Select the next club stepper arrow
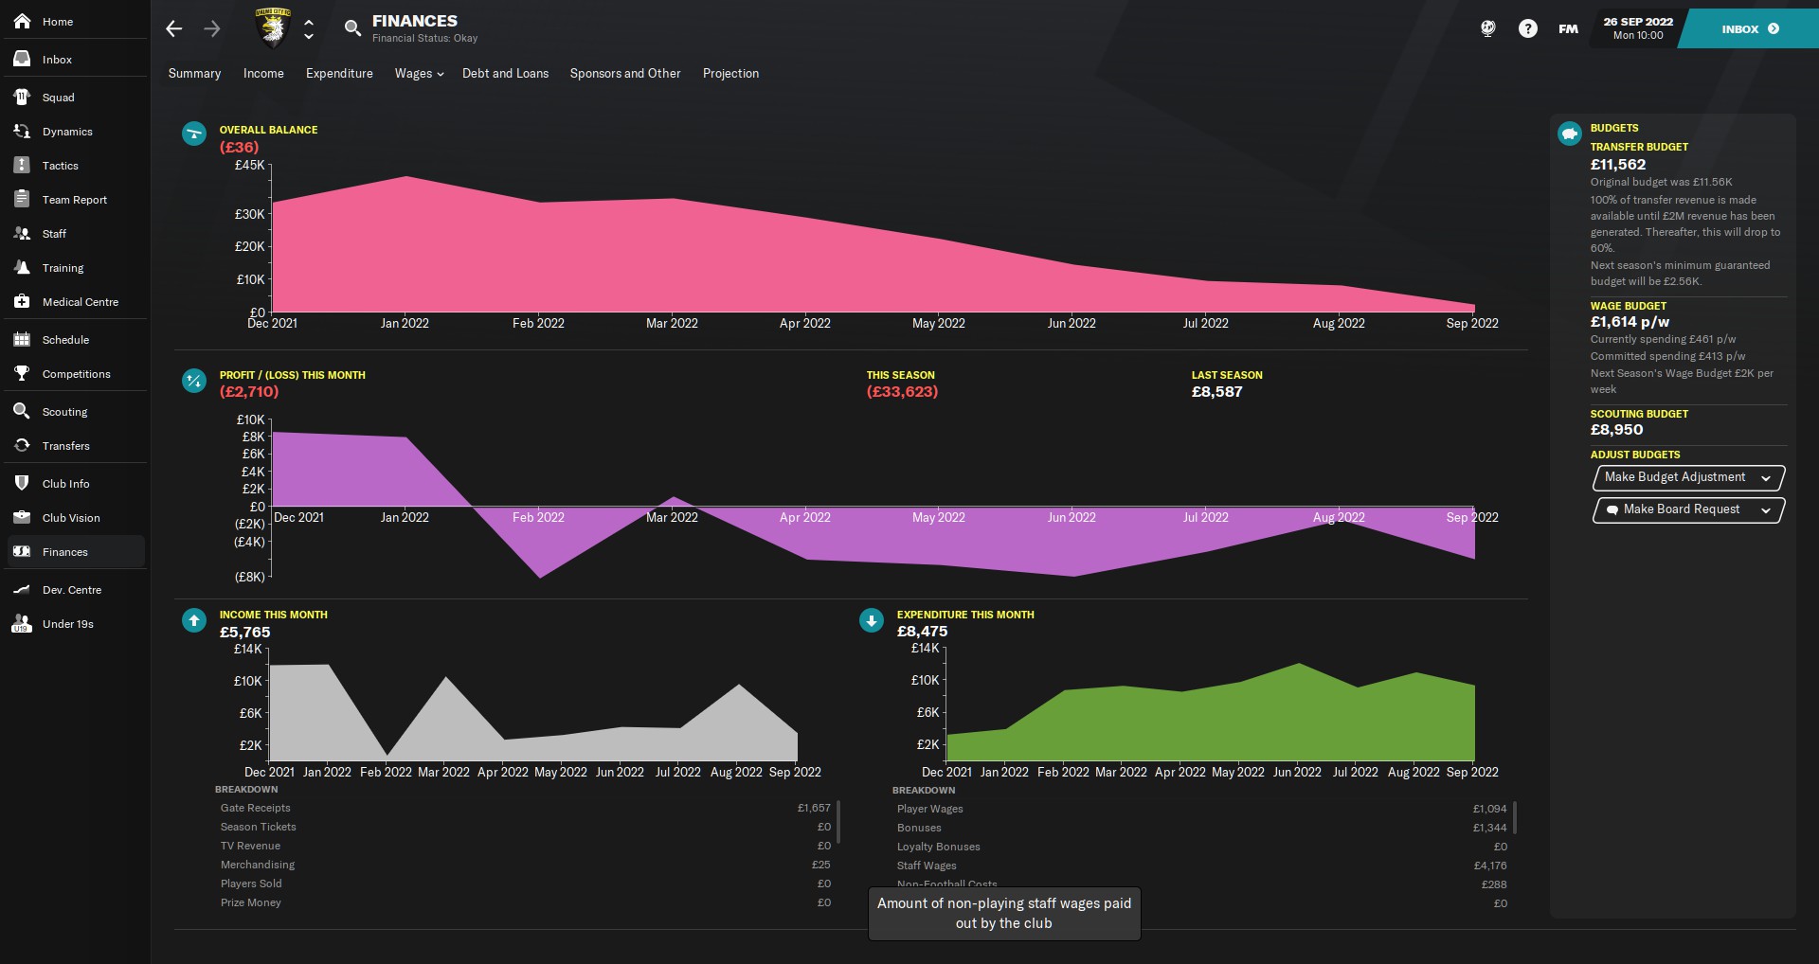Screen dimensions: 1819x964 (x=309, y=37)
